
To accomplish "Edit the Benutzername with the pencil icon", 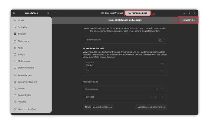I will 157,89.
